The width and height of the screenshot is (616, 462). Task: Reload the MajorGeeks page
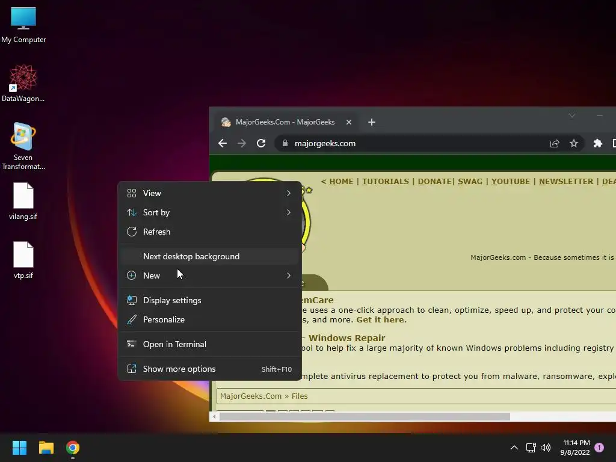(x=261, y=143)
